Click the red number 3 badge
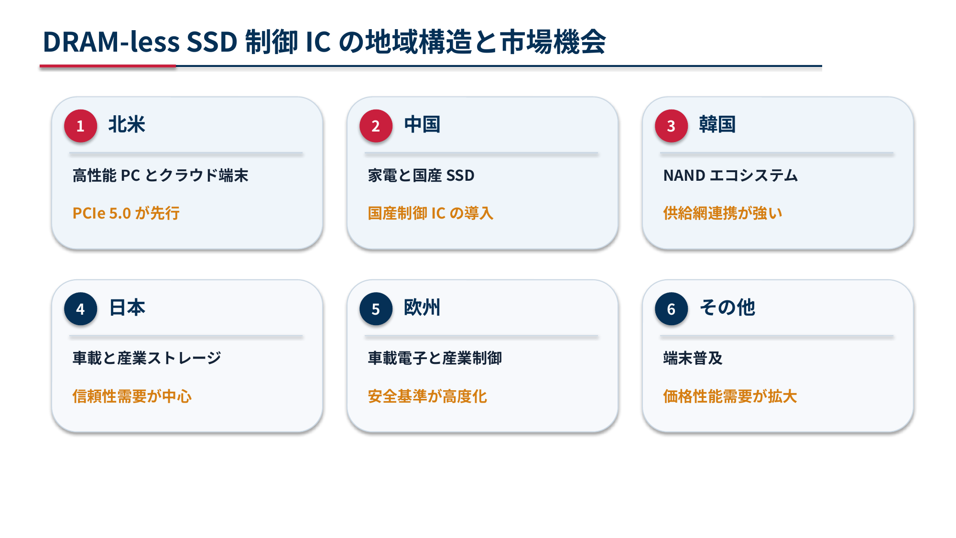The width and height of the screenshot is (956, 538). pos(672,126)
